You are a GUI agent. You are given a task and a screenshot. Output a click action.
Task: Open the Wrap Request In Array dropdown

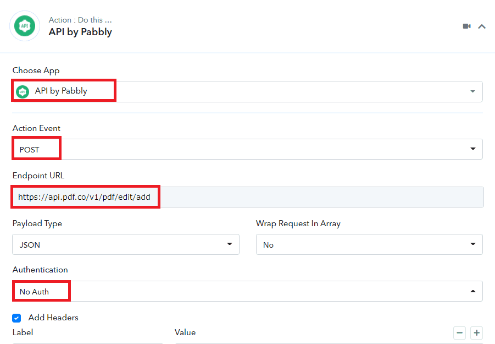pos(472,244)
